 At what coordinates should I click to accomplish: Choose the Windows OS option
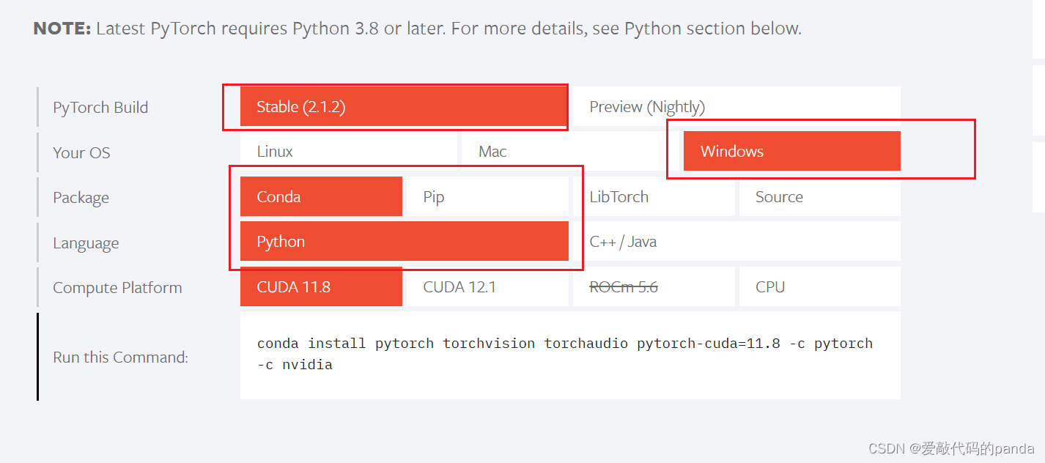(791, 152)
